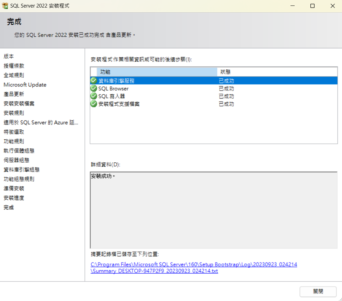Click the SQL Server setup title bar icon
Viewport: 342px width, 301px height.
5,6
